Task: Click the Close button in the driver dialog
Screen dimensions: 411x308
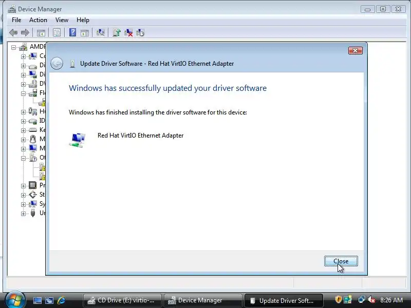Action: 341,261
